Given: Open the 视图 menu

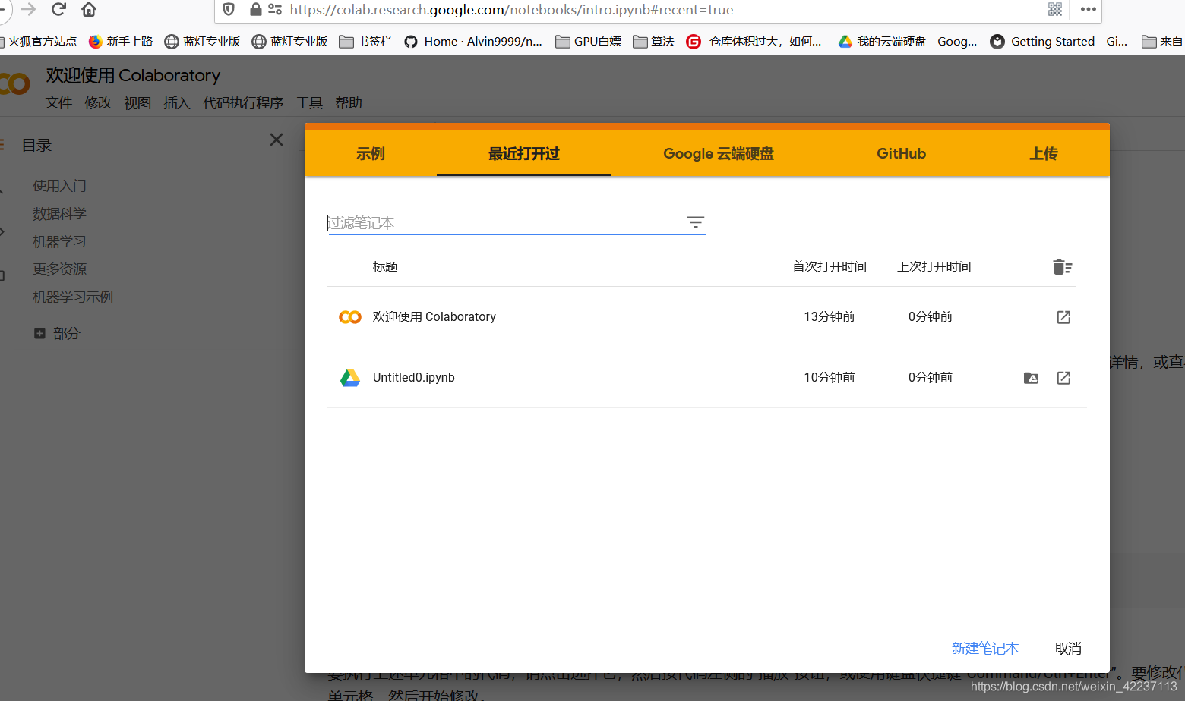Looking at the screenshot, I should pyautogui.click(x=137, y=103).
